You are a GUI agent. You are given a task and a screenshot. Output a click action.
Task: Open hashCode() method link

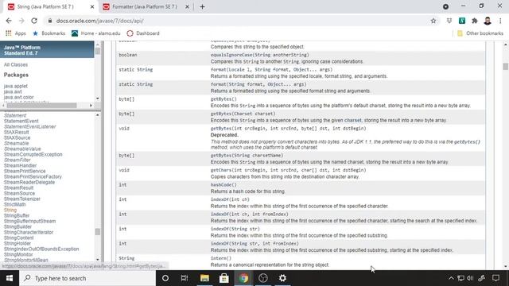coord(223,185)
